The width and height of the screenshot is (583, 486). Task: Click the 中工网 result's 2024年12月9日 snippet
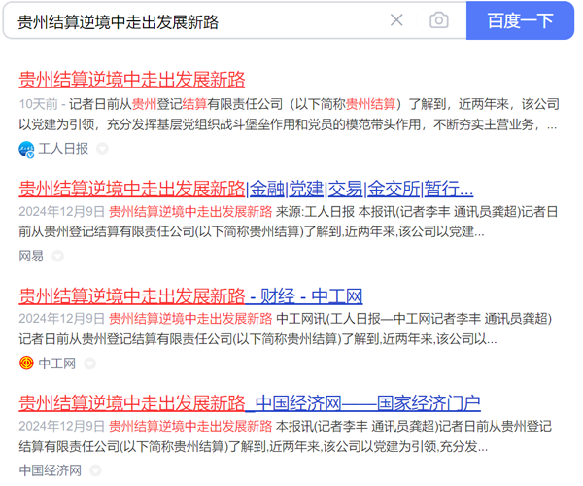coord(291,329)
